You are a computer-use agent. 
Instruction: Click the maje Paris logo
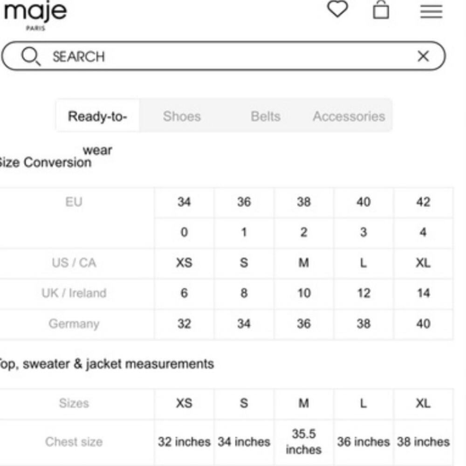point(35,16)
